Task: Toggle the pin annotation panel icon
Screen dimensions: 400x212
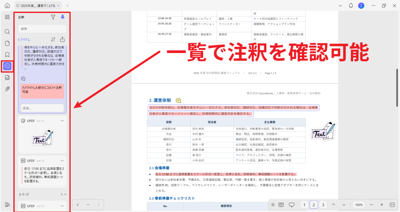Action: pyautogui.click(x=62, y=17)
